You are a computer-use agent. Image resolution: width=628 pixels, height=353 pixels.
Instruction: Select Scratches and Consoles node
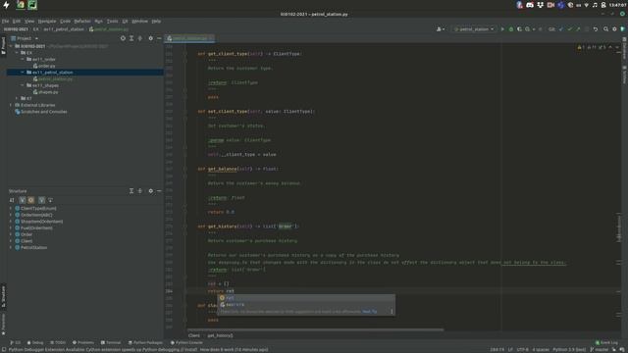coord(41,112)
